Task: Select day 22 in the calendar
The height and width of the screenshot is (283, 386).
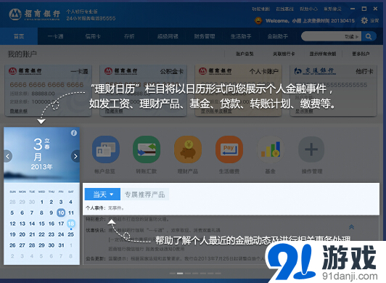Action: pyautogui.click(x=41, y=234)
